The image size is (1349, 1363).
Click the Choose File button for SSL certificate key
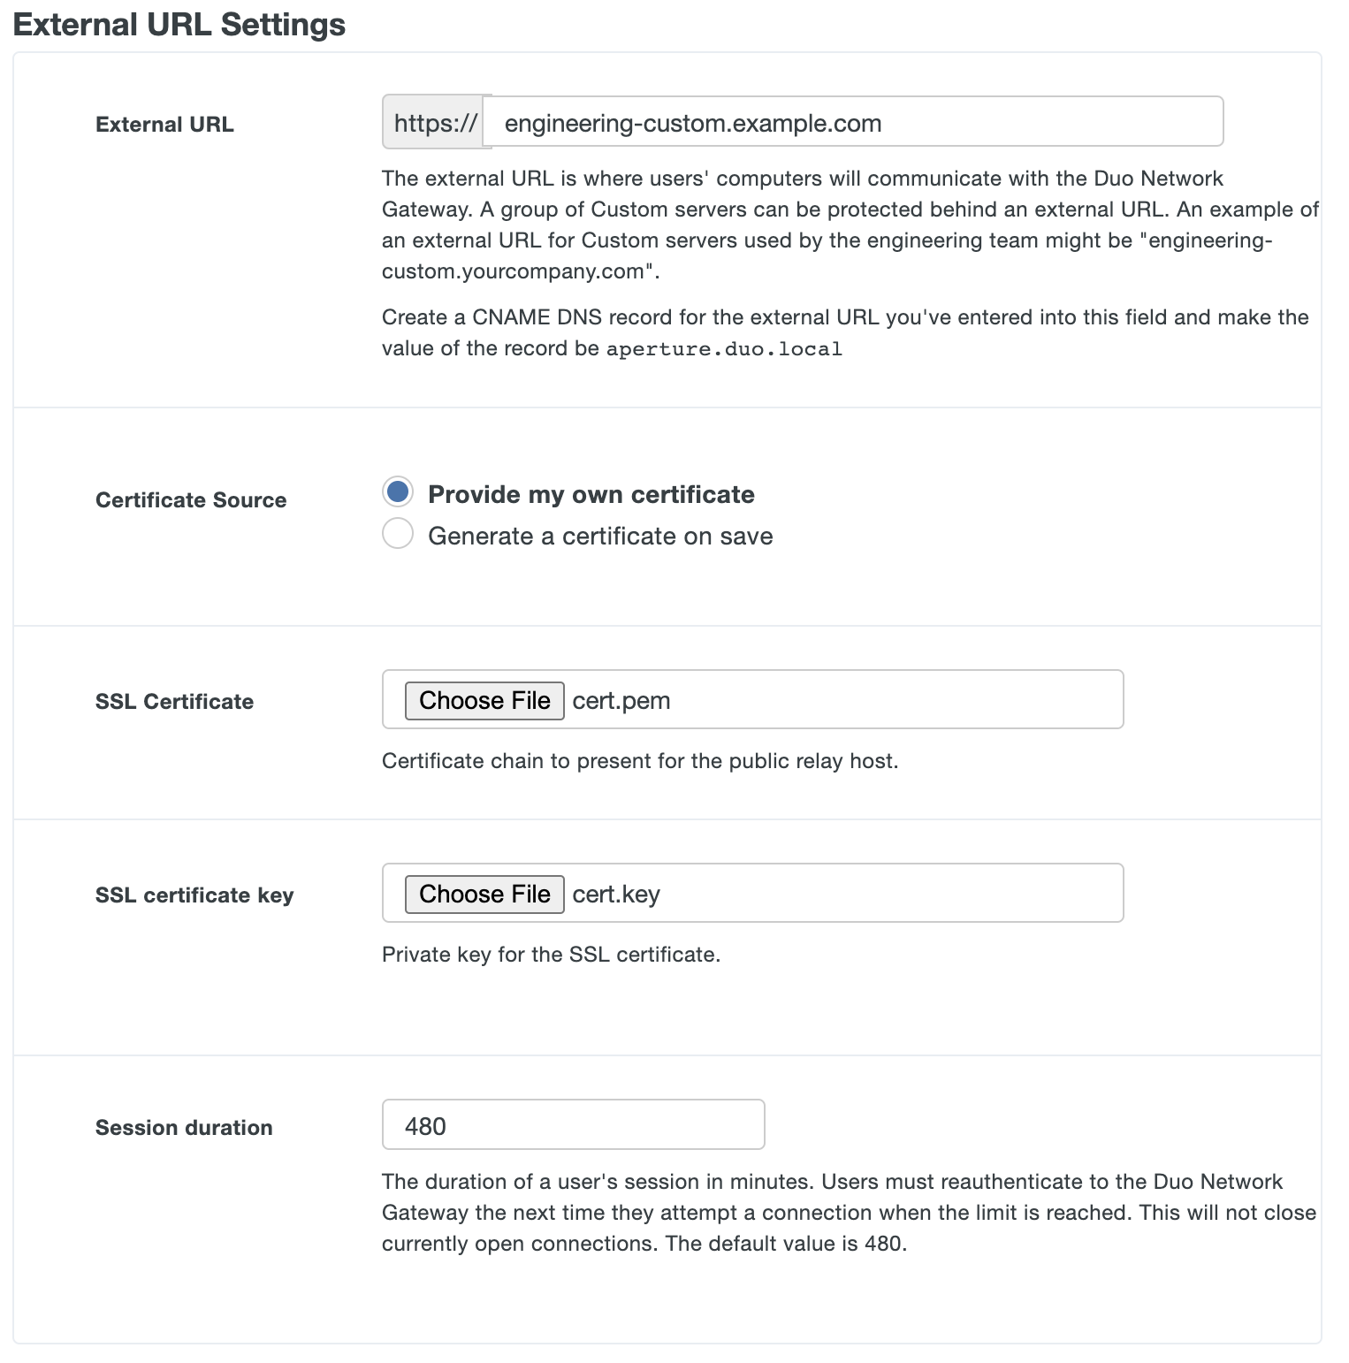(484, 894)
